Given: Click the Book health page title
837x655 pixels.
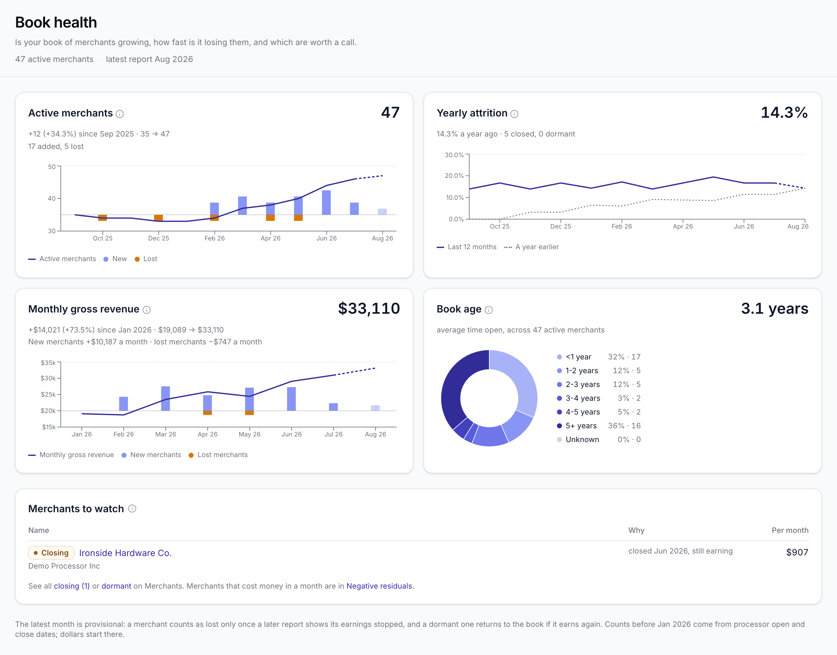Looking at the screenshot, I should pos(56,22).
